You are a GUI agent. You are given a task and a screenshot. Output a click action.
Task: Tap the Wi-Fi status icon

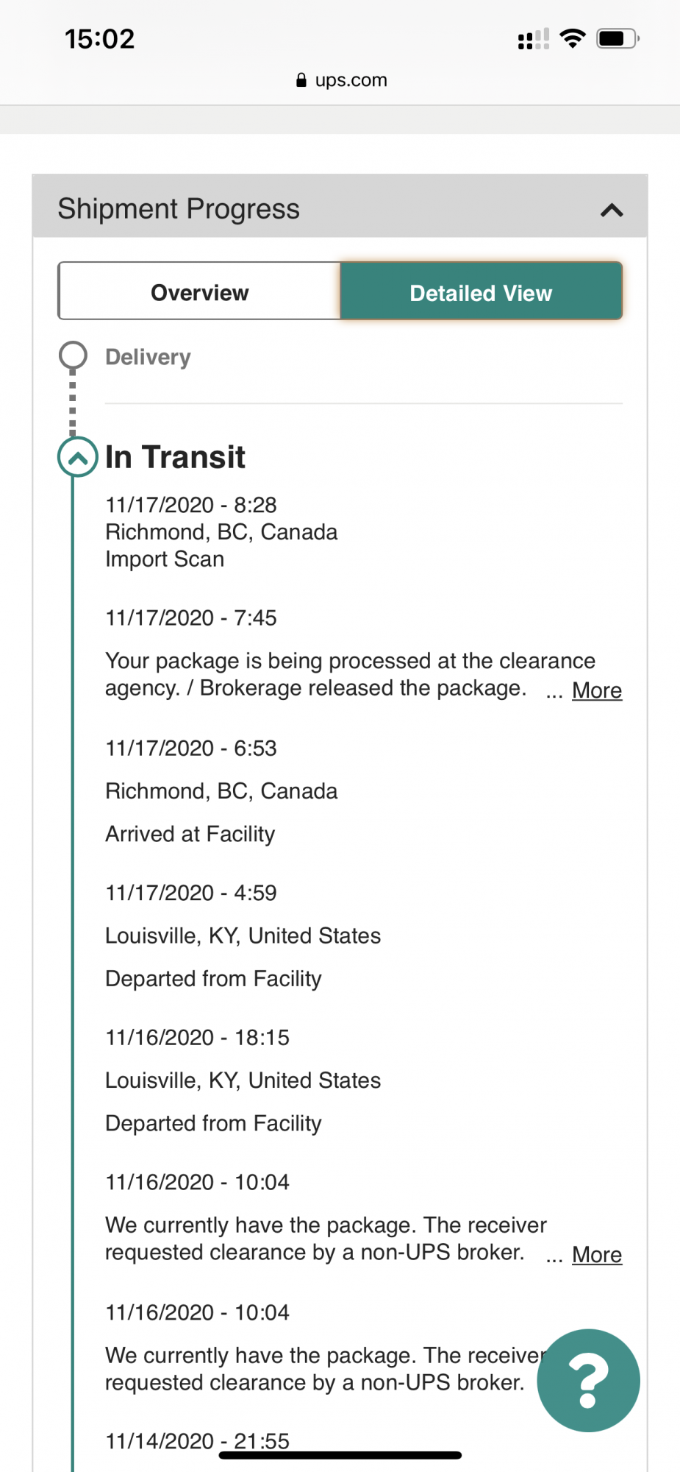pyautogui.click(x=573, y=38)
